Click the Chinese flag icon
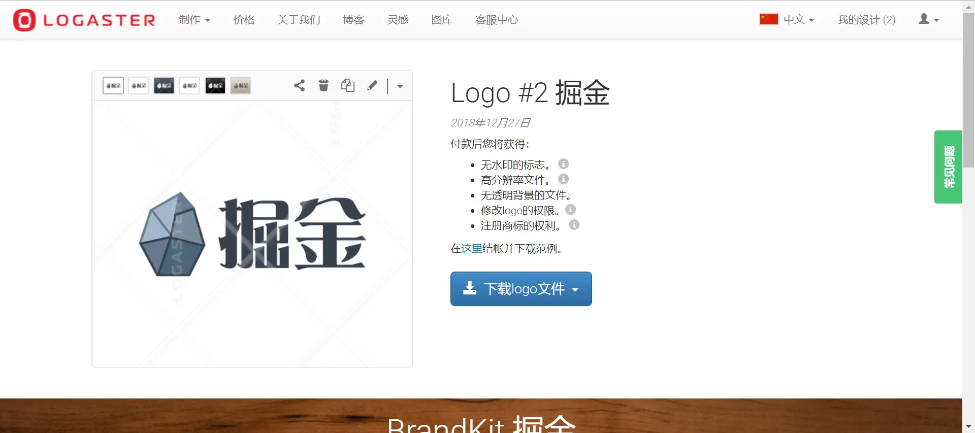This screenshot has width=975, height=433. point(769,19)
